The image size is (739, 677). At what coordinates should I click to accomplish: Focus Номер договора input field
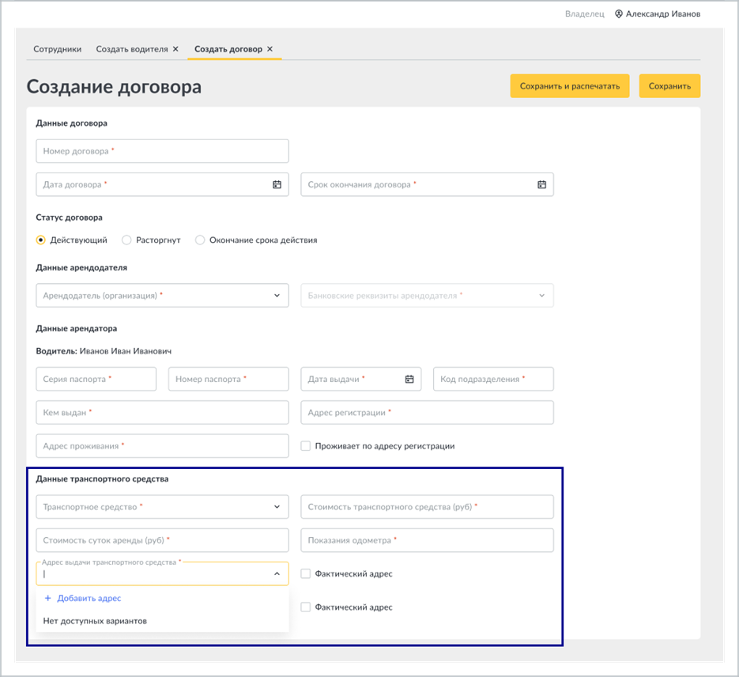163,151
